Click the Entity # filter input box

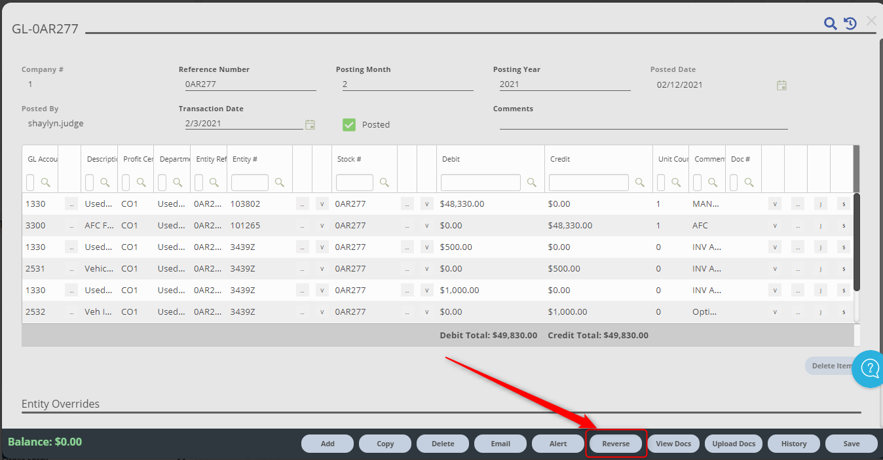point(250,183)
